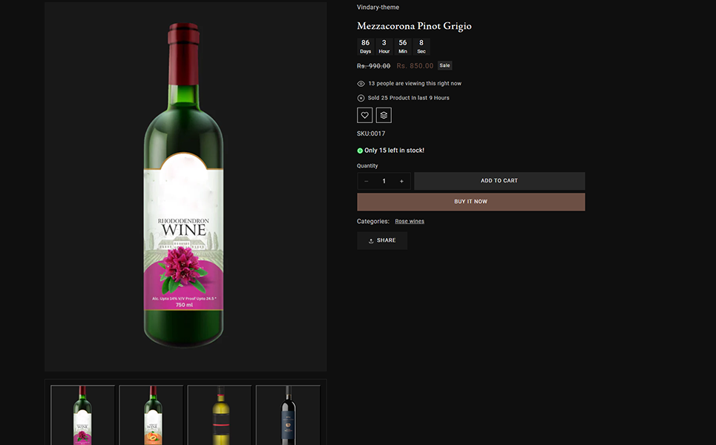
Task: Open the SHARE options button
Action: 382,240
